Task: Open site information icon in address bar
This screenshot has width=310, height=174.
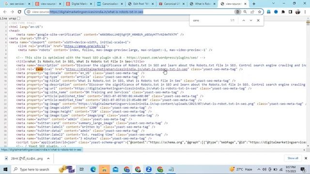Action: click(x=29, y=12)
